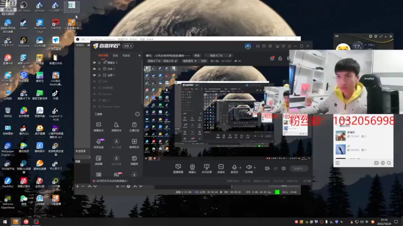The width and height of the screenshot is (403, 226).
Task: Toggle the lock on 摄像头 1 source
Action: tap(99, 62)
